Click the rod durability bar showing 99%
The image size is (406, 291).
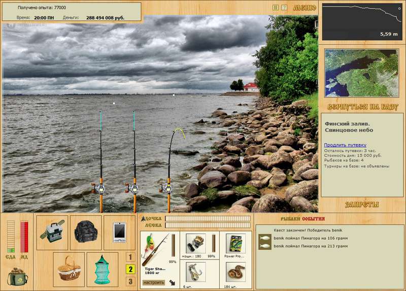[173, 246]
